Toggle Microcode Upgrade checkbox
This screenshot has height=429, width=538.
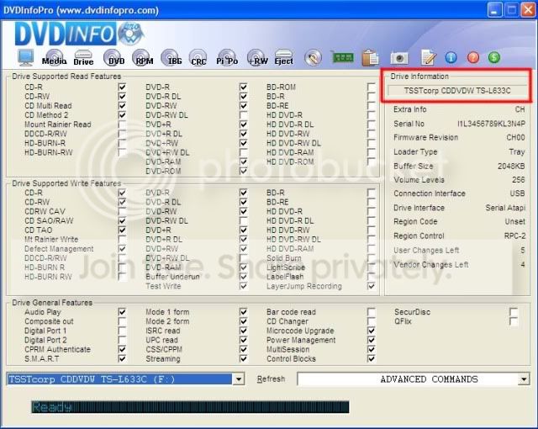pos(371,331)
